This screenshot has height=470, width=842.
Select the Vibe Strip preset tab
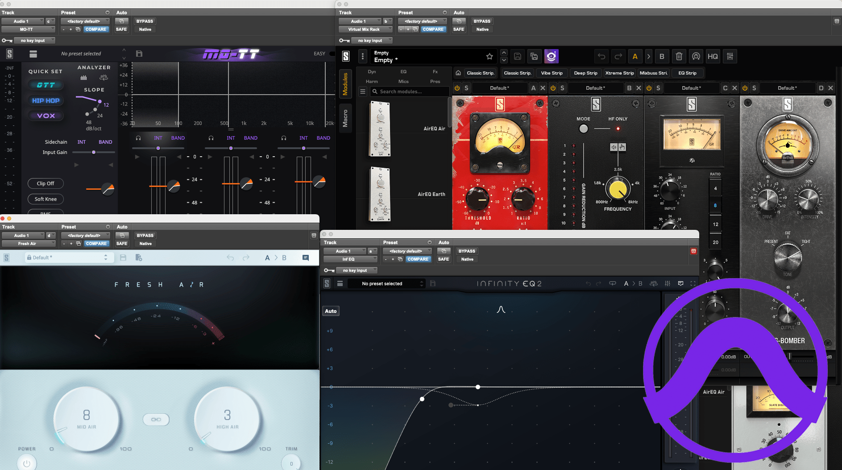click(x=552, y=73)
